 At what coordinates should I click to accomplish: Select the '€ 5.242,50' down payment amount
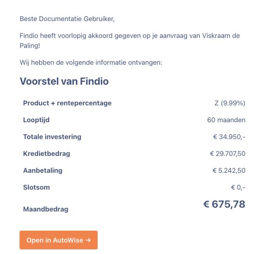(x=229, y=170)
